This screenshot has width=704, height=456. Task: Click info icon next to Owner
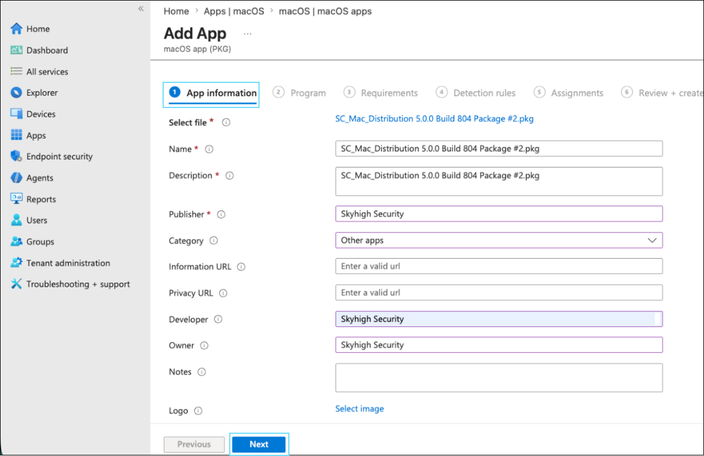tap(204, 346)
